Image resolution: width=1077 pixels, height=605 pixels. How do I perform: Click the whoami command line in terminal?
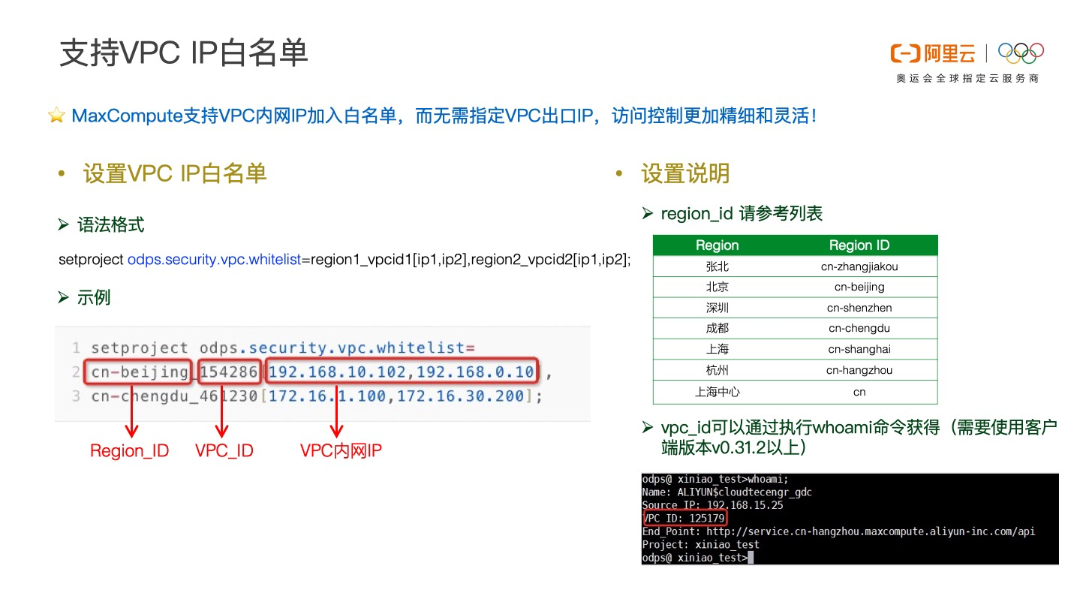pyautogui.click(x=715, y=479)
